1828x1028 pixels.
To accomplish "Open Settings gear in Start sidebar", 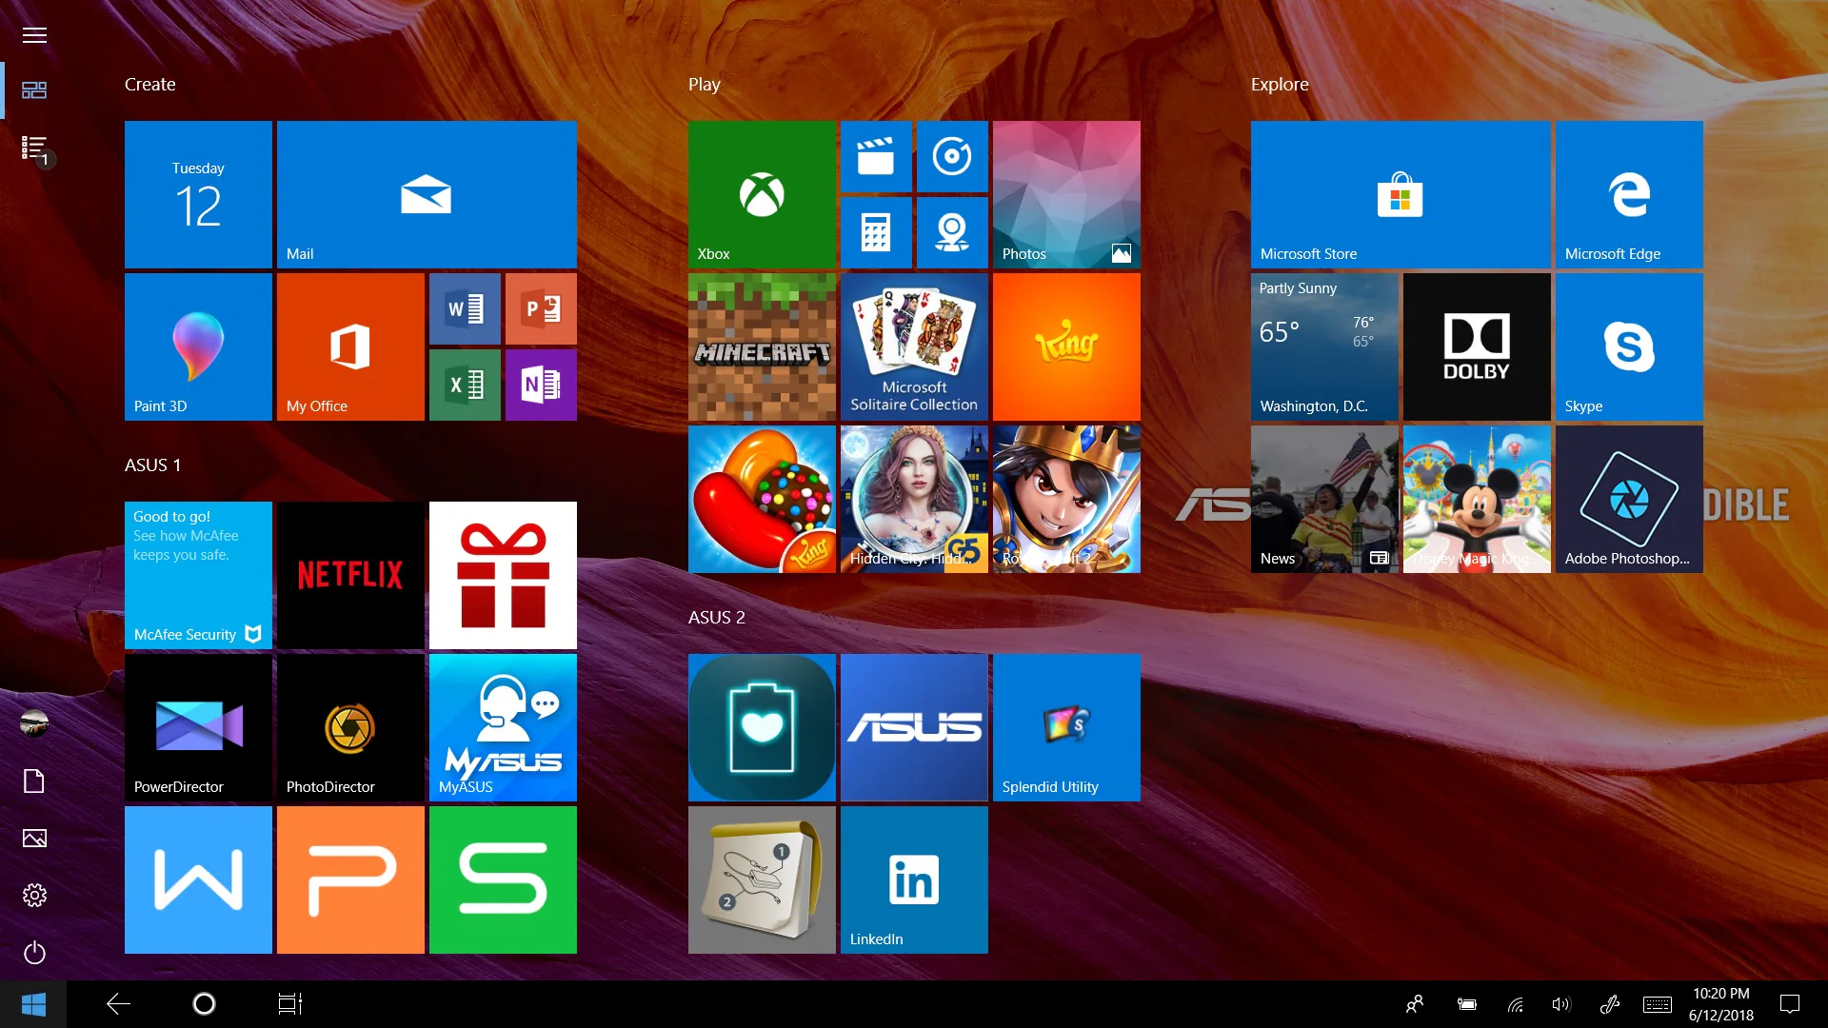I will pyautogui.click(x=34, y=896).
